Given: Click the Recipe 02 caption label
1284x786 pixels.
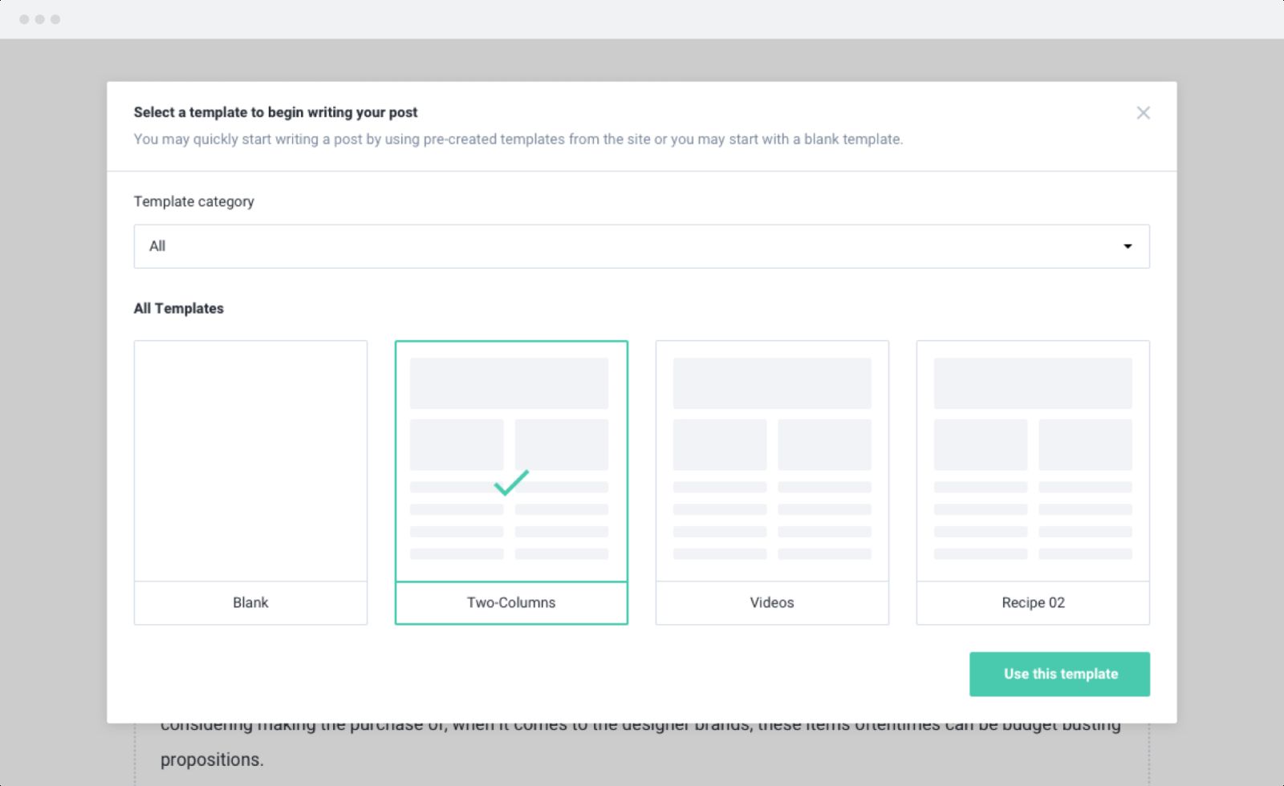Looking at the screenshot, I should [x=1033, y=602].
